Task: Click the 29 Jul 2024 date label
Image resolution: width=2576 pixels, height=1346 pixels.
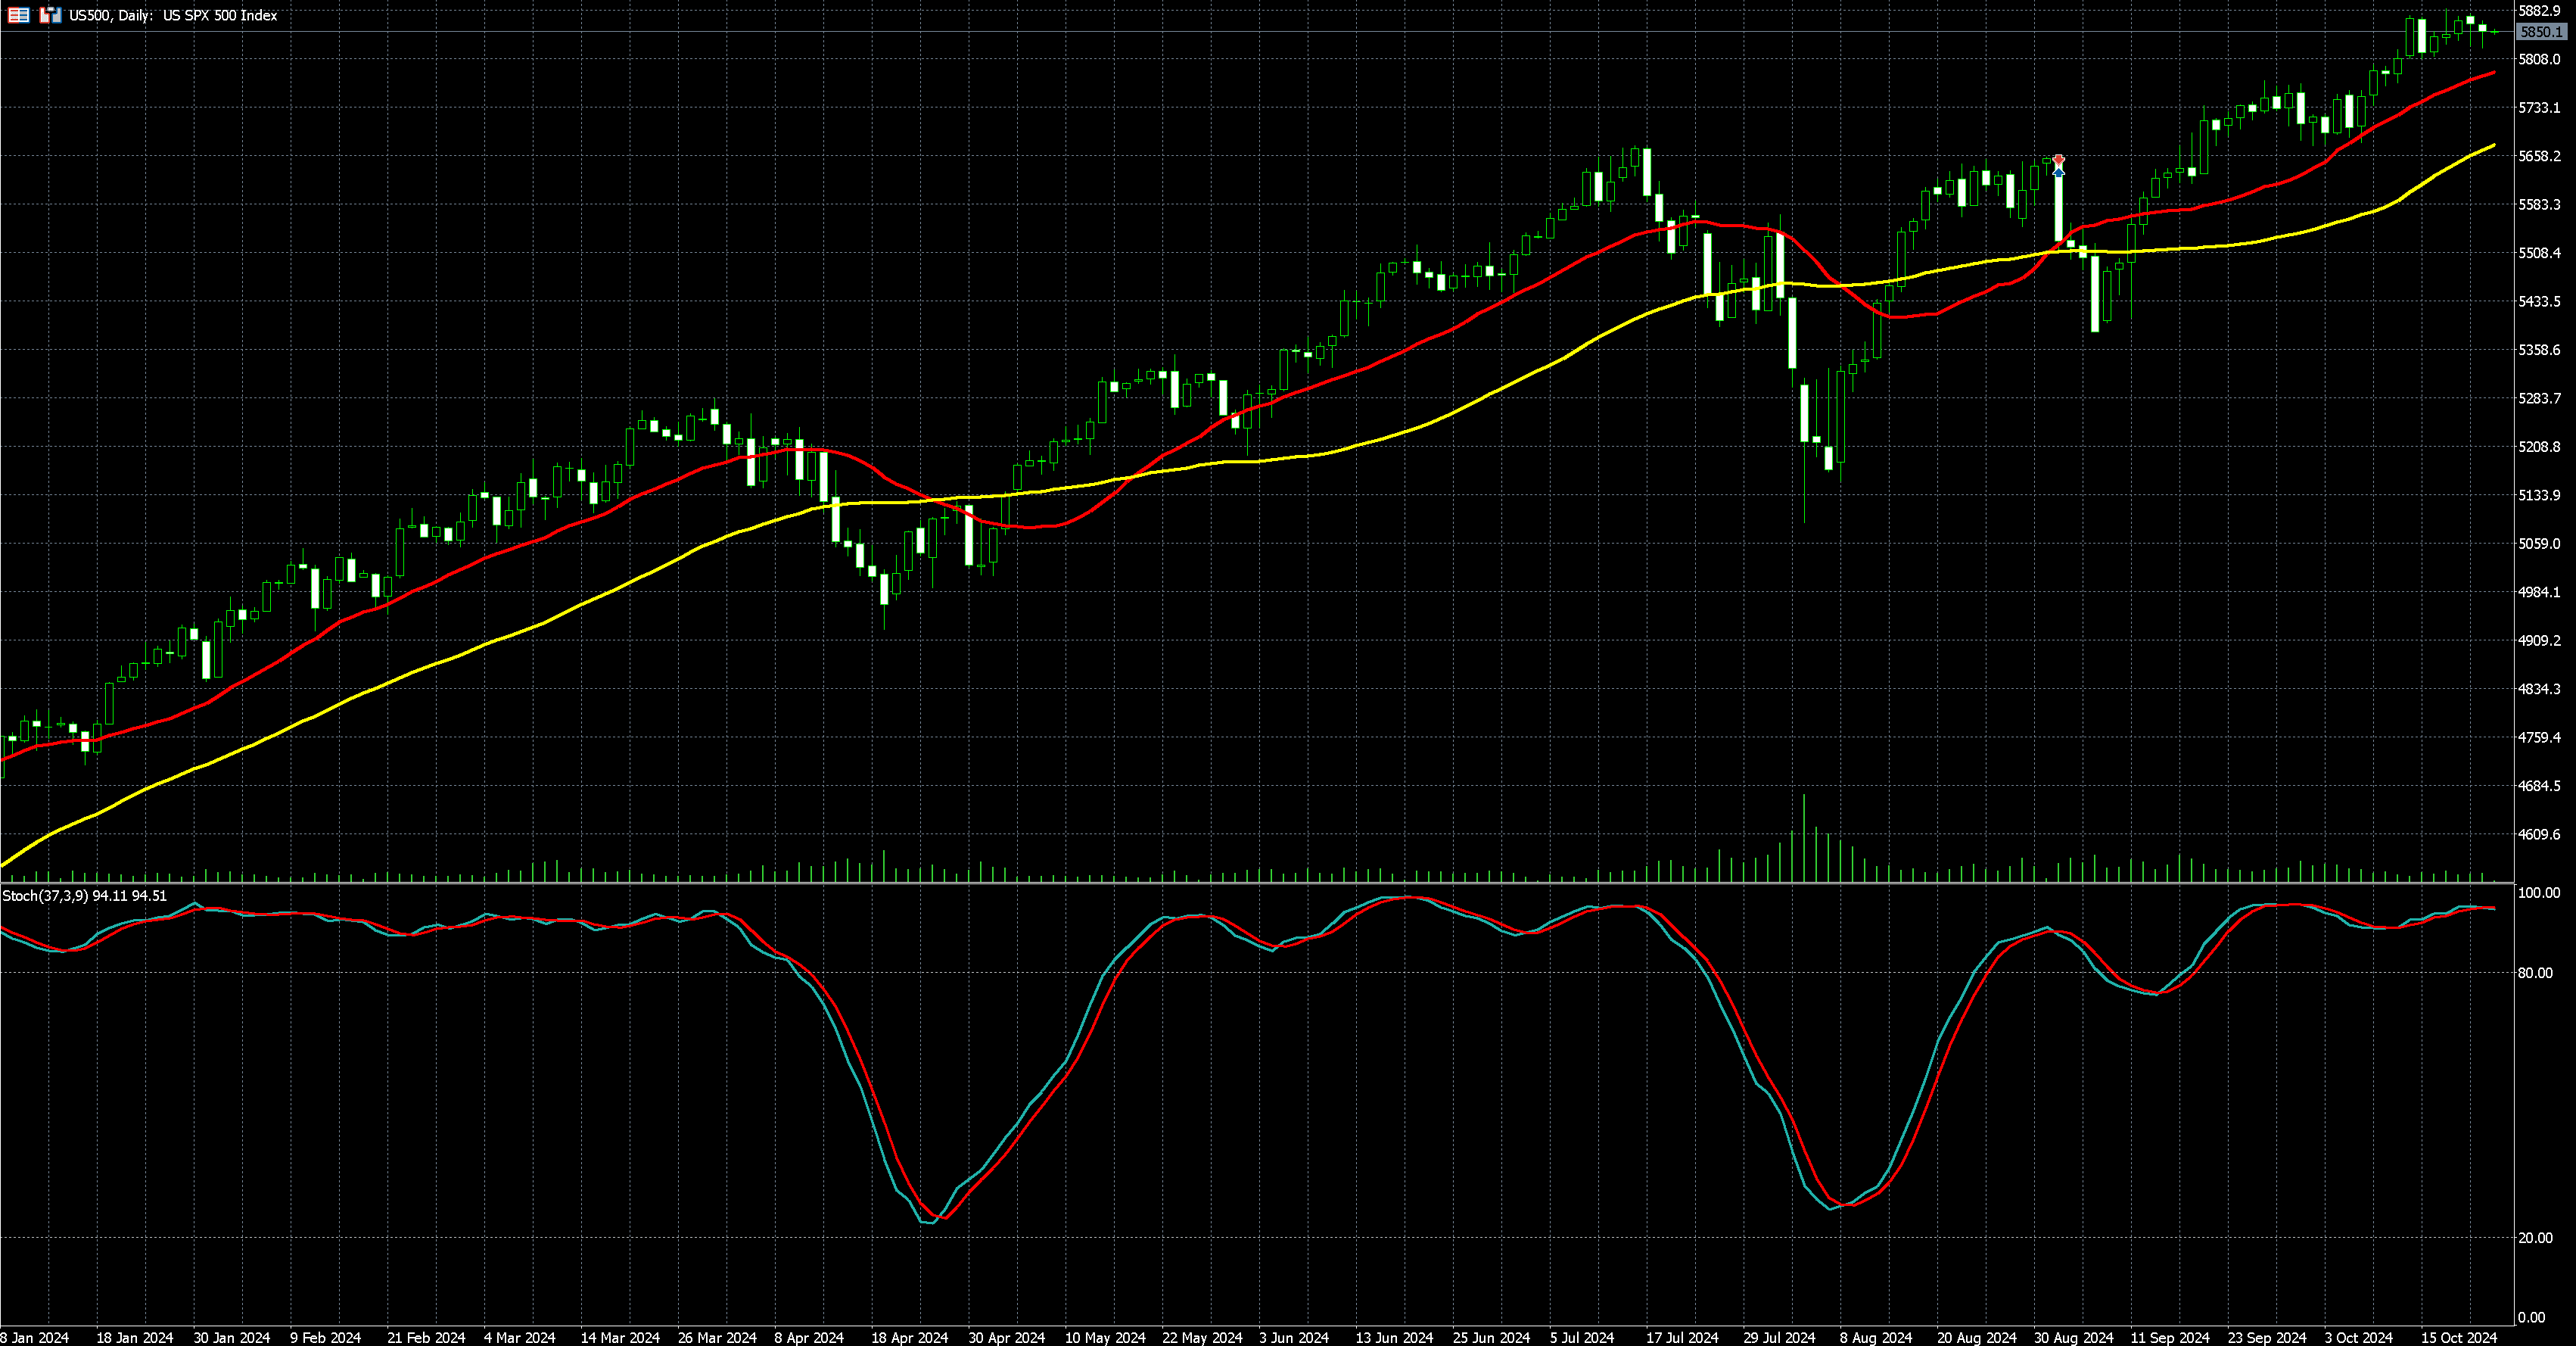Action: click(1779, 1337)
